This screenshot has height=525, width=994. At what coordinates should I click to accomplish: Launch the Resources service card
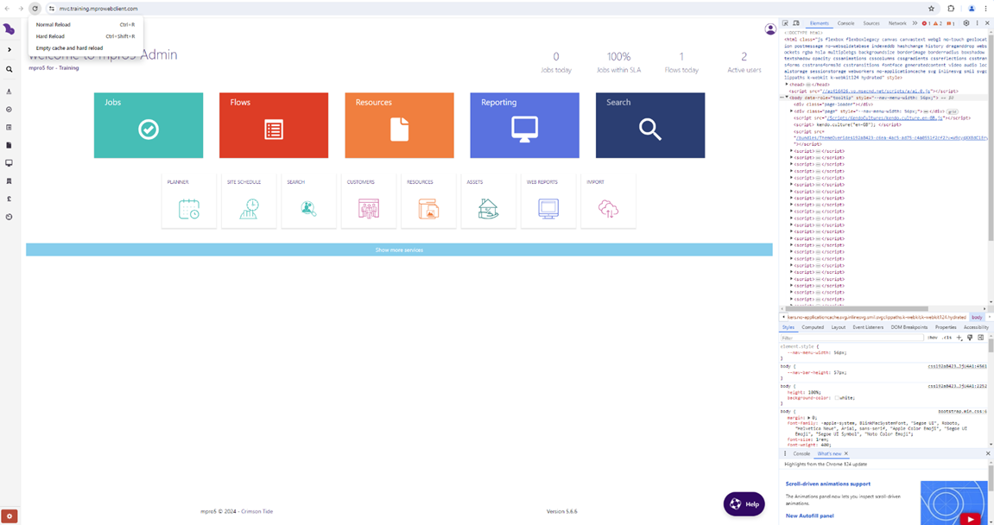pos(428,200)
